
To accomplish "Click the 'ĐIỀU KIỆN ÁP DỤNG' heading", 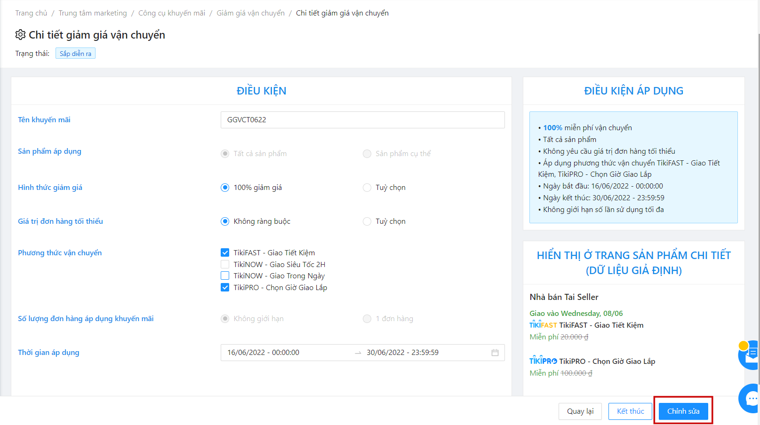I will pyautogui.click(x=633, y=91).
